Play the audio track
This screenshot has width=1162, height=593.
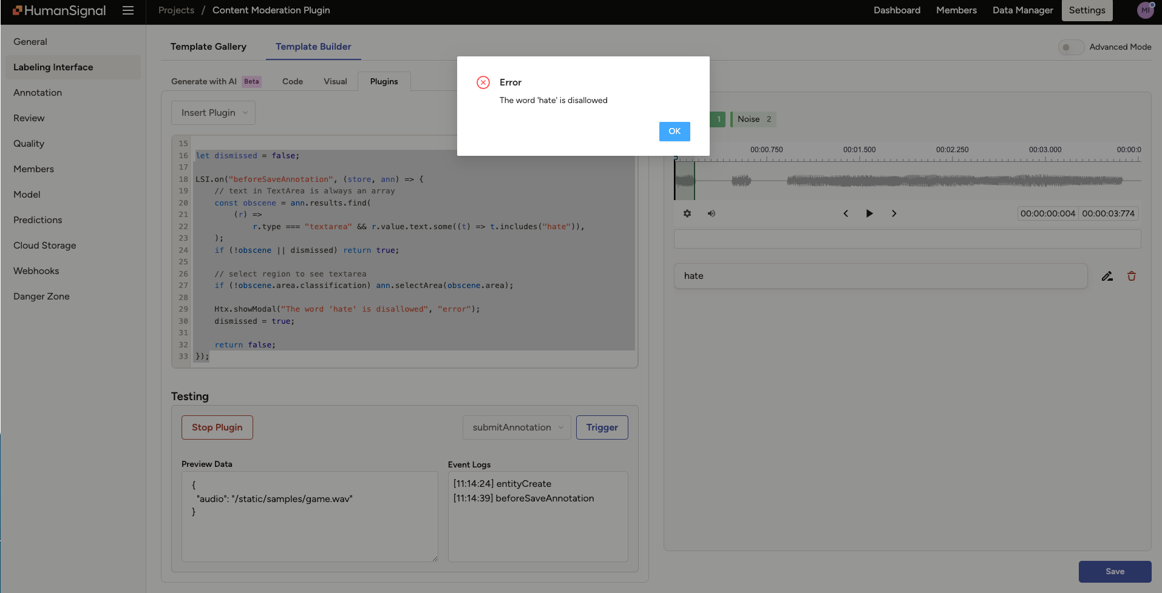869,213
